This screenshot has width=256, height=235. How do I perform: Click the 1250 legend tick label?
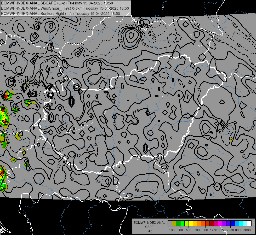click(214, 230)
